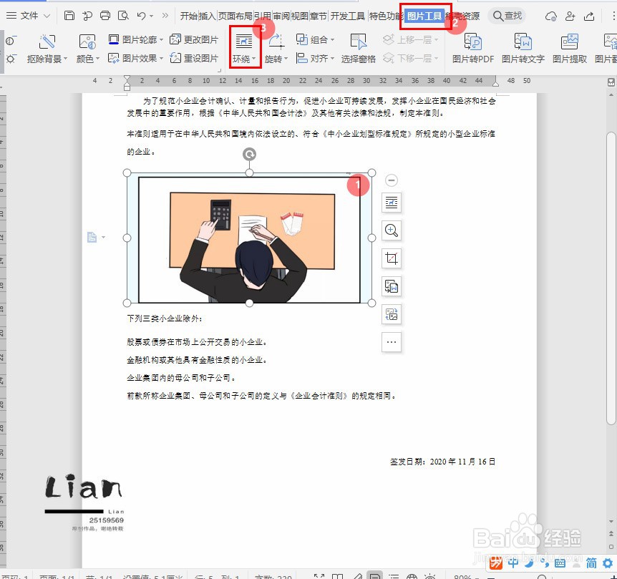Click 图片转PDF in the ribbon
This screenshot has width=617, height=579.
[x=473, y=49]
